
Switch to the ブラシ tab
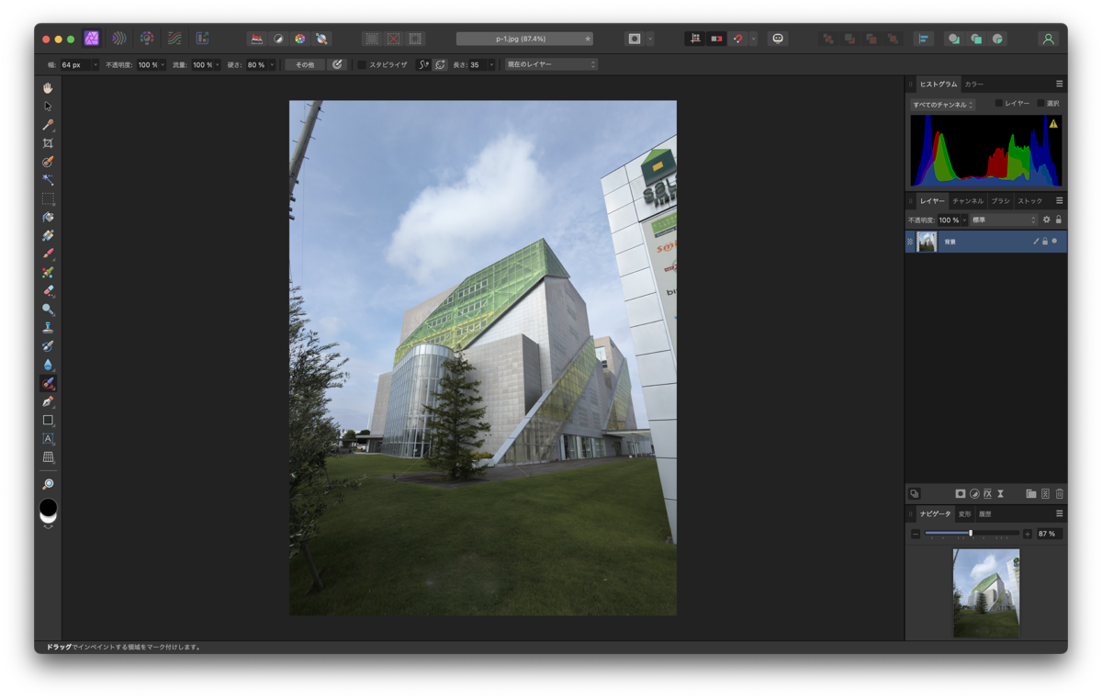(x=1000, y=200)
